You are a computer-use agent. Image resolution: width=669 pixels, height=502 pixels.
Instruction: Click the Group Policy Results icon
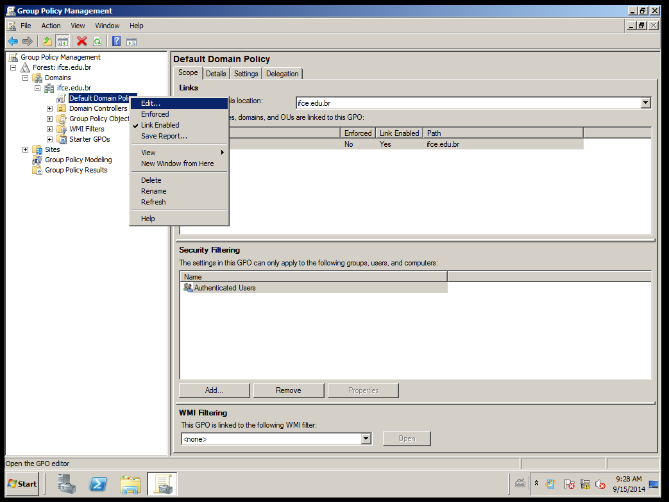(38, 170)
